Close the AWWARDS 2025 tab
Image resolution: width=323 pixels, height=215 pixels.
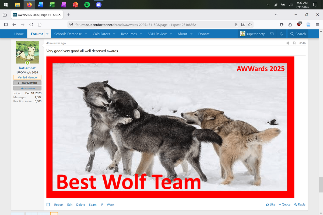[59, 15]
